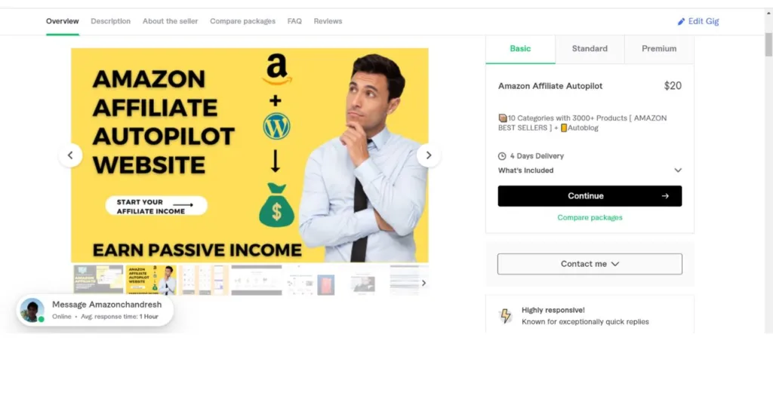Click the green Compare packages link

(x=590, y=218)
